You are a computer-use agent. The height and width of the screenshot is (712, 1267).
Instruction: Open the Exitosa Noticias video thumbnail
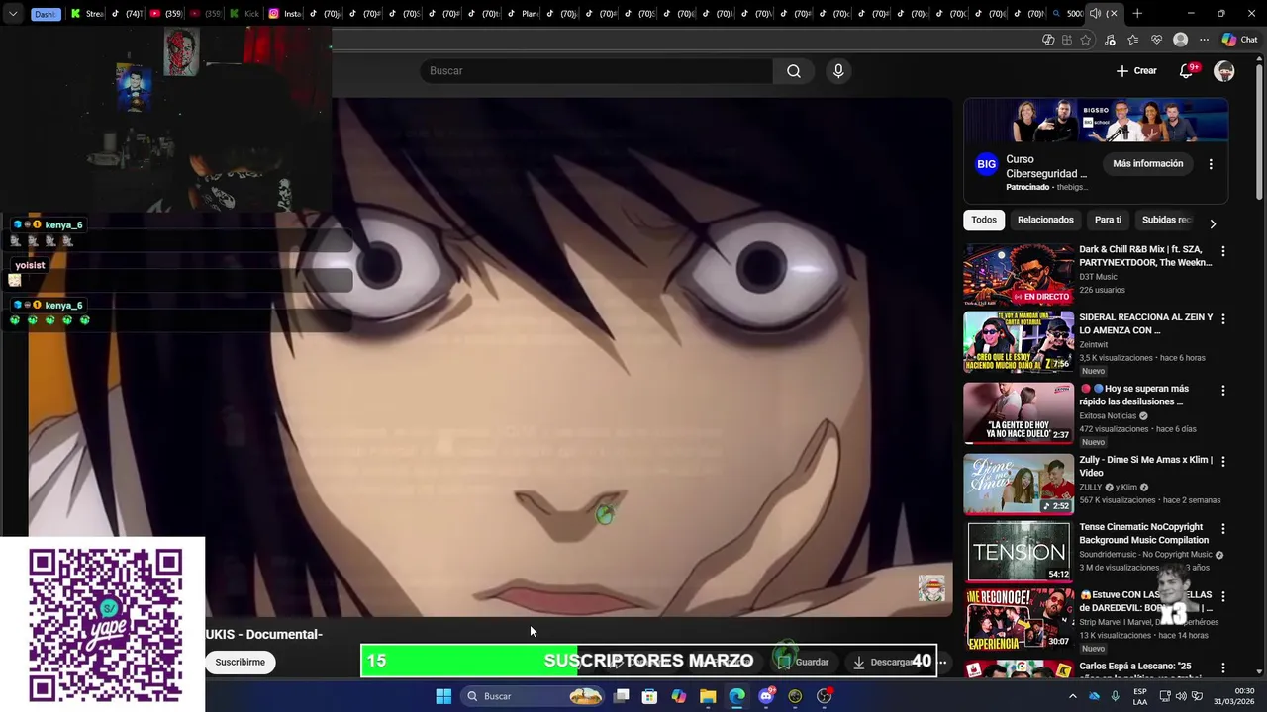coord(1019,412)
